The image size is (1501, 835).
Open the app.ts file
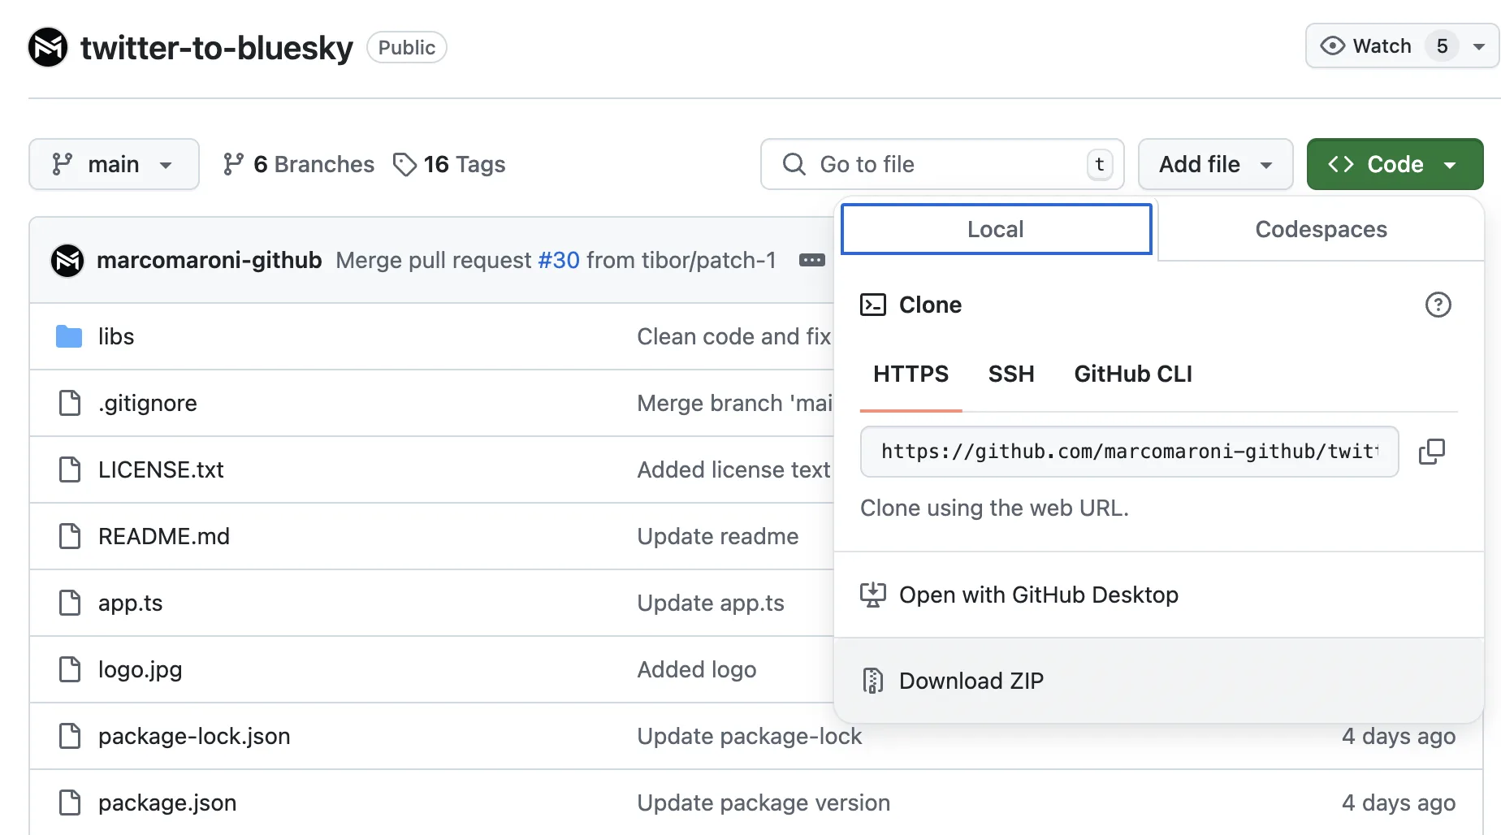click(131, 603)
